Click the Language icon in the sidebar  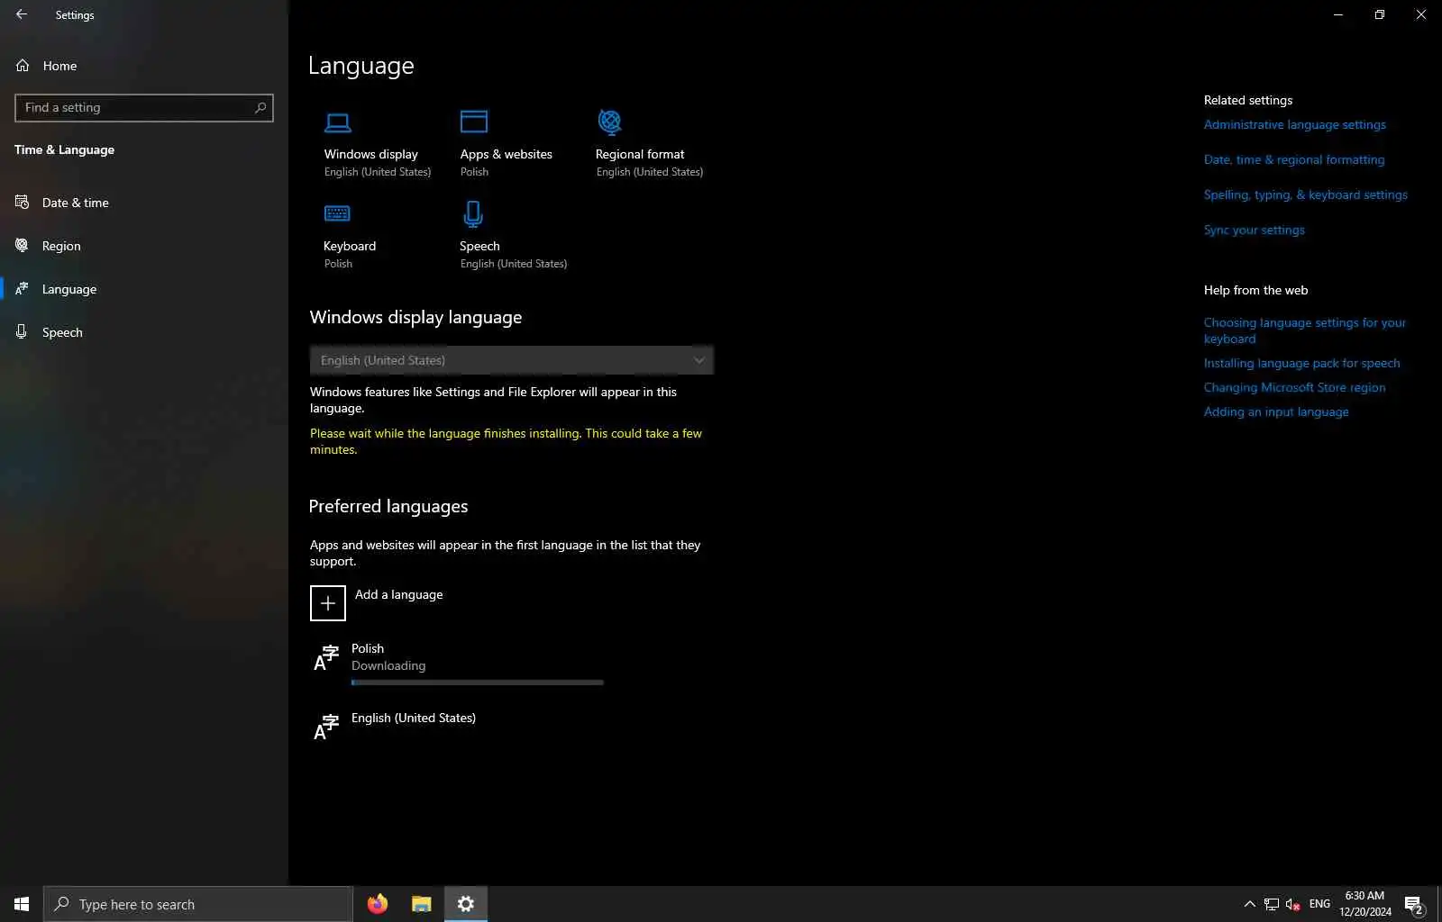[x=22, y=289]
